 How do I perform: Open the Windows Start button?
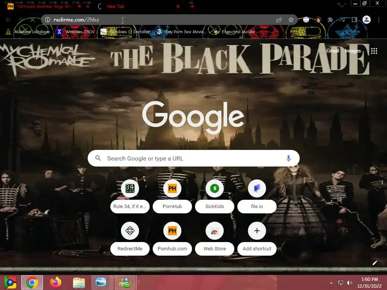tap(10, 282)
